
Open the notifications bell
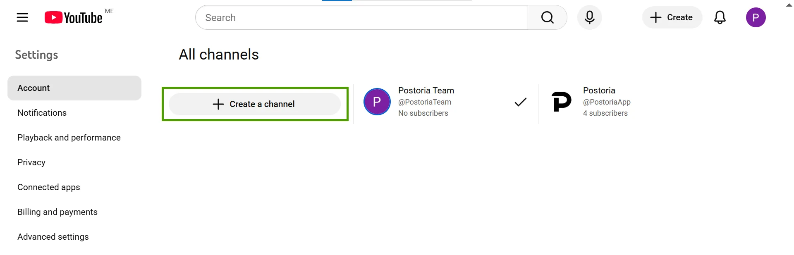tap(720, 17)
